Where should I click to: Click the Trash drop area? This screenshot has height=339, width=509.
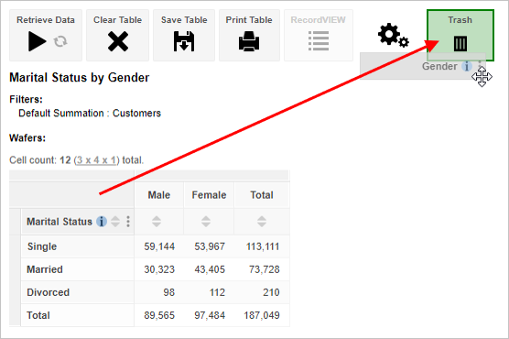(x=460, y=35)
